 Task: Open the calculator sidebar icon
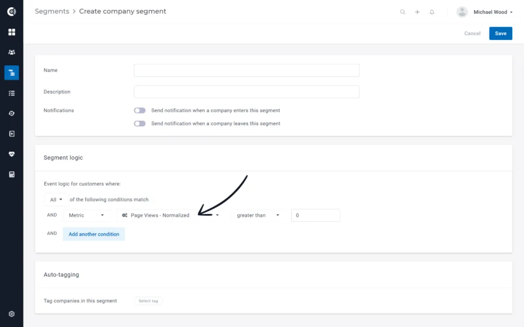coord(12,175)
